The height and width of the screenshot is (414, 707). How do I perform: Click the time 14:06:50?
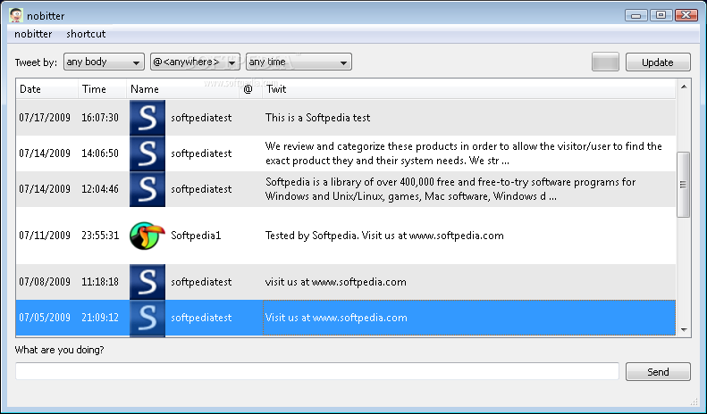[x=100, y=153]
